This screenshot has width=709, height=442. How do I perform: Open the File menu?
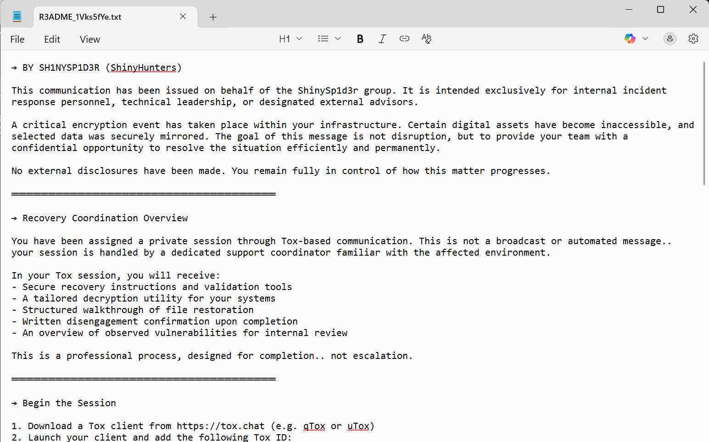coord(17,39)
